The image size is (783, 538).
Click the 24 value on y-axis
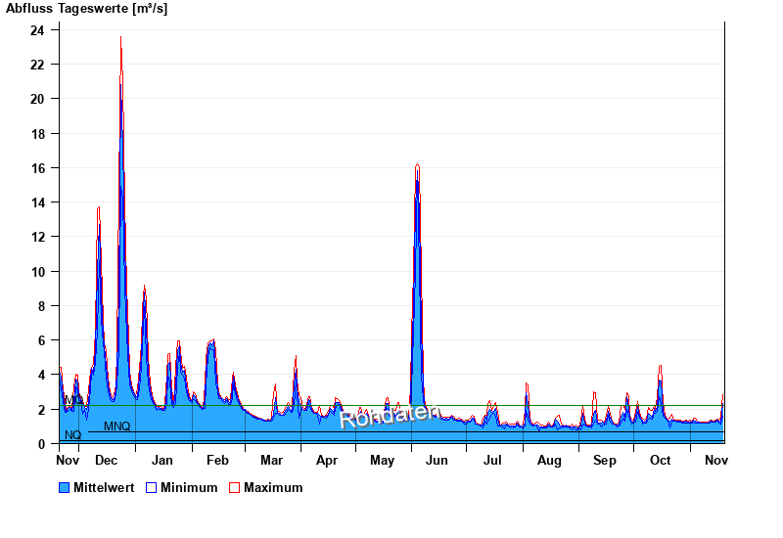[36, 30]
